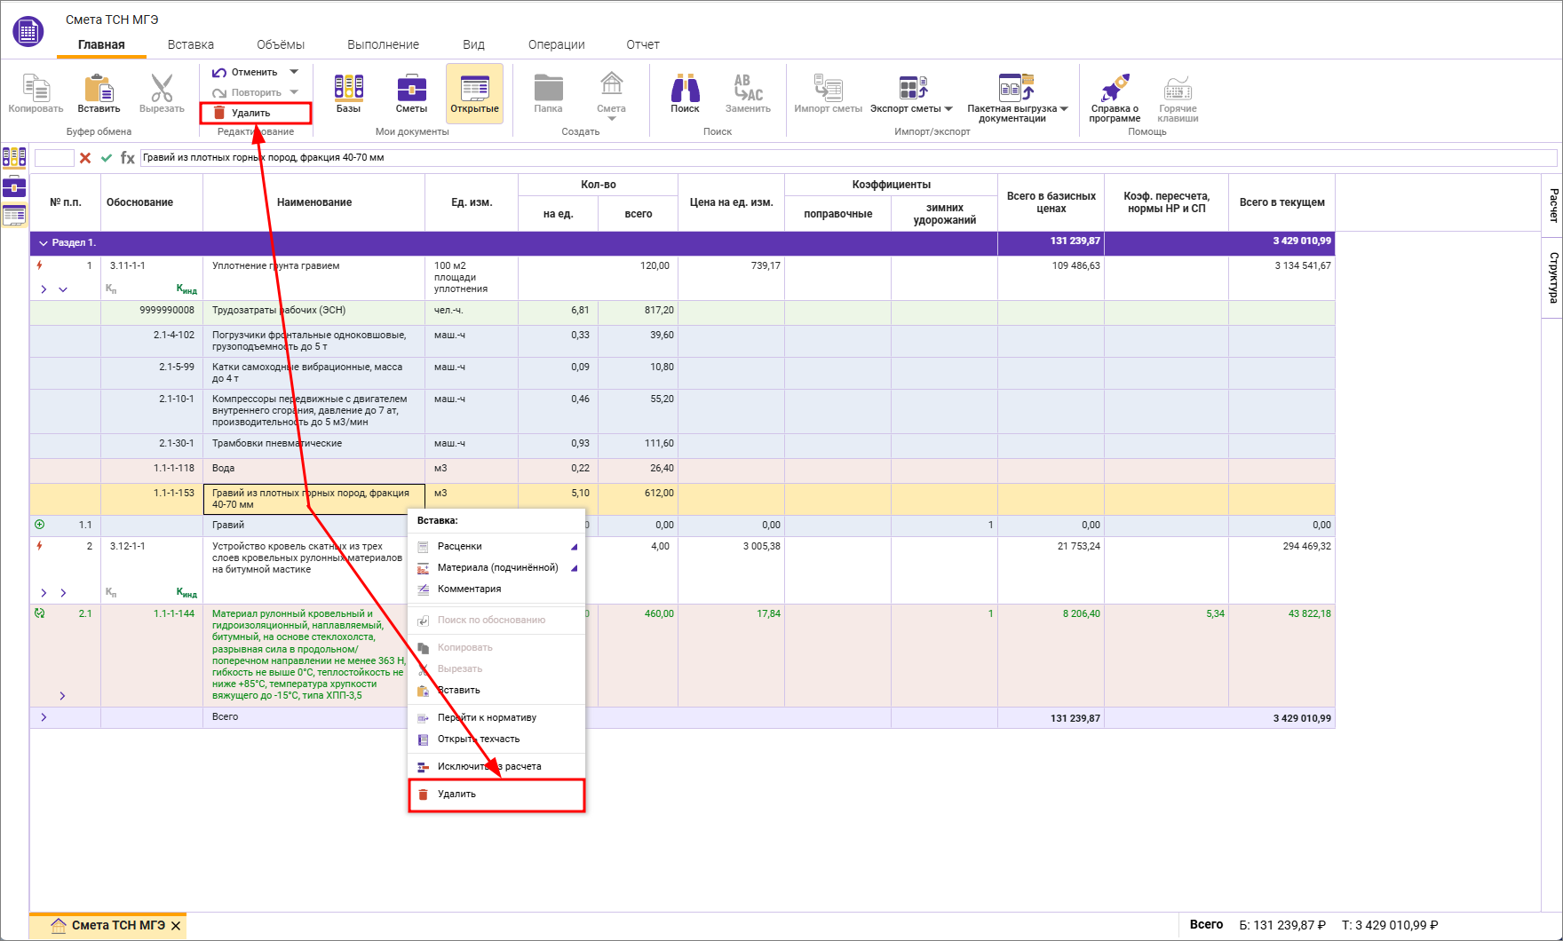Viewport: 1563px width, 941px height.
Task: Open the Отменить dropdown arrow
Action: pos(294,72)
